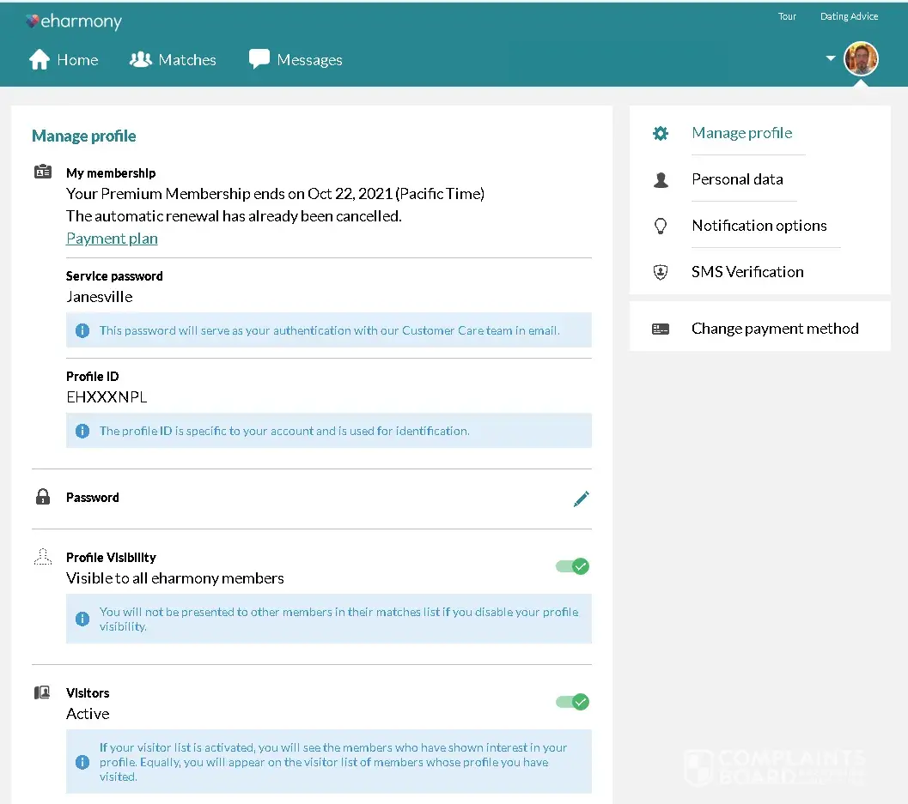Click the eharmony logo
Viewport: 908px width, 804px height.
click(x=73, y=21)
